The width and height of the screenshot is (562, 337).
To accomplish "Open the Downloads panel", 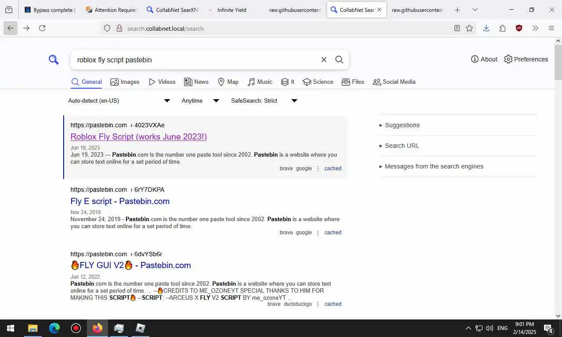I will pos(486,28).
